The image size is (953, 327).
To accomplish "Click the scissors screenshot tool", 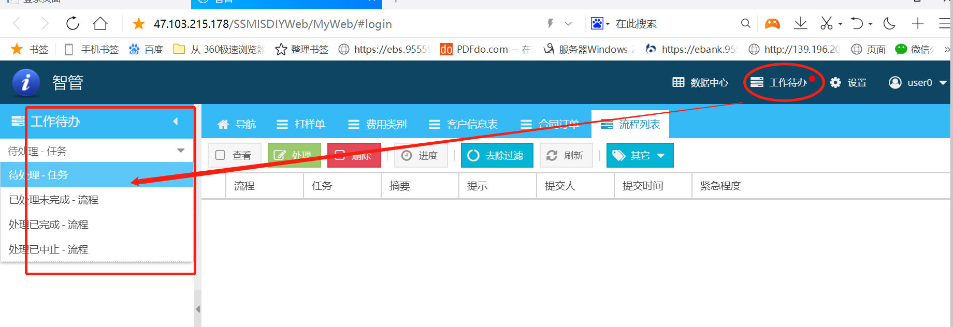I will [x=826, y=23].
